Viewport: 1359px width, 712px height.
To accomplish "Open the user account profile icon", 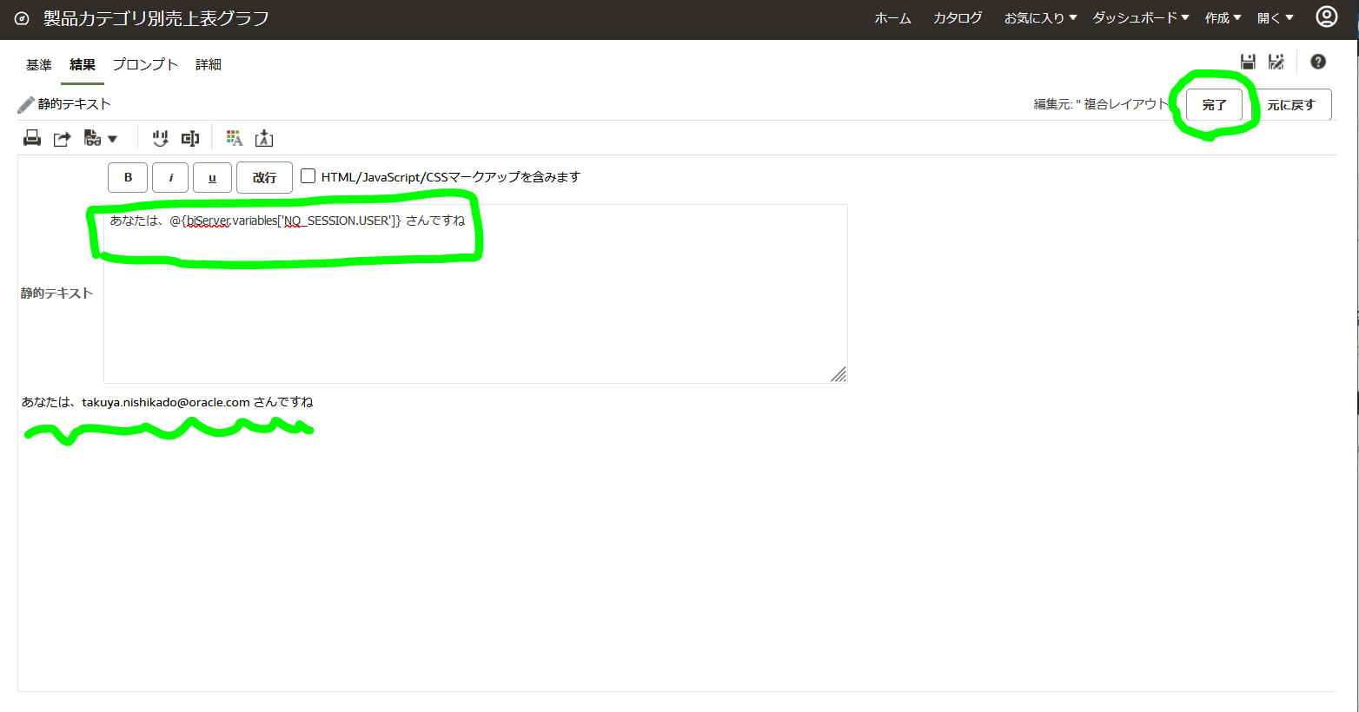I will 1326,16.
